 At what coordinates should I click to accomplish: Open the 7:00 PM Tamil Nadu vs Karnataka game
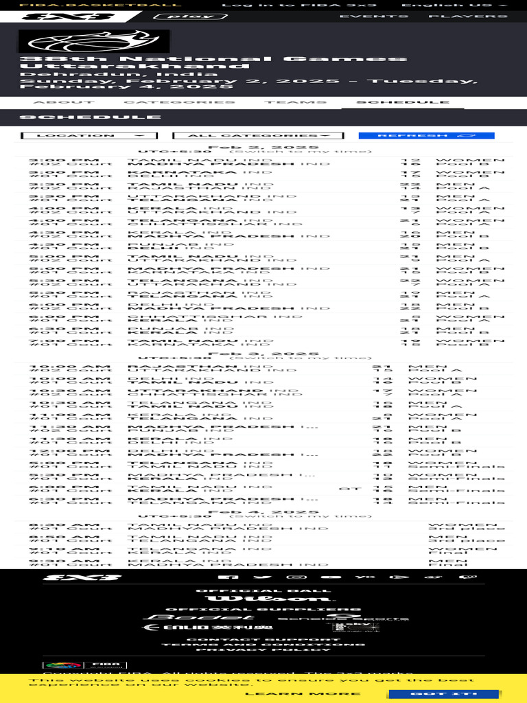263,343
